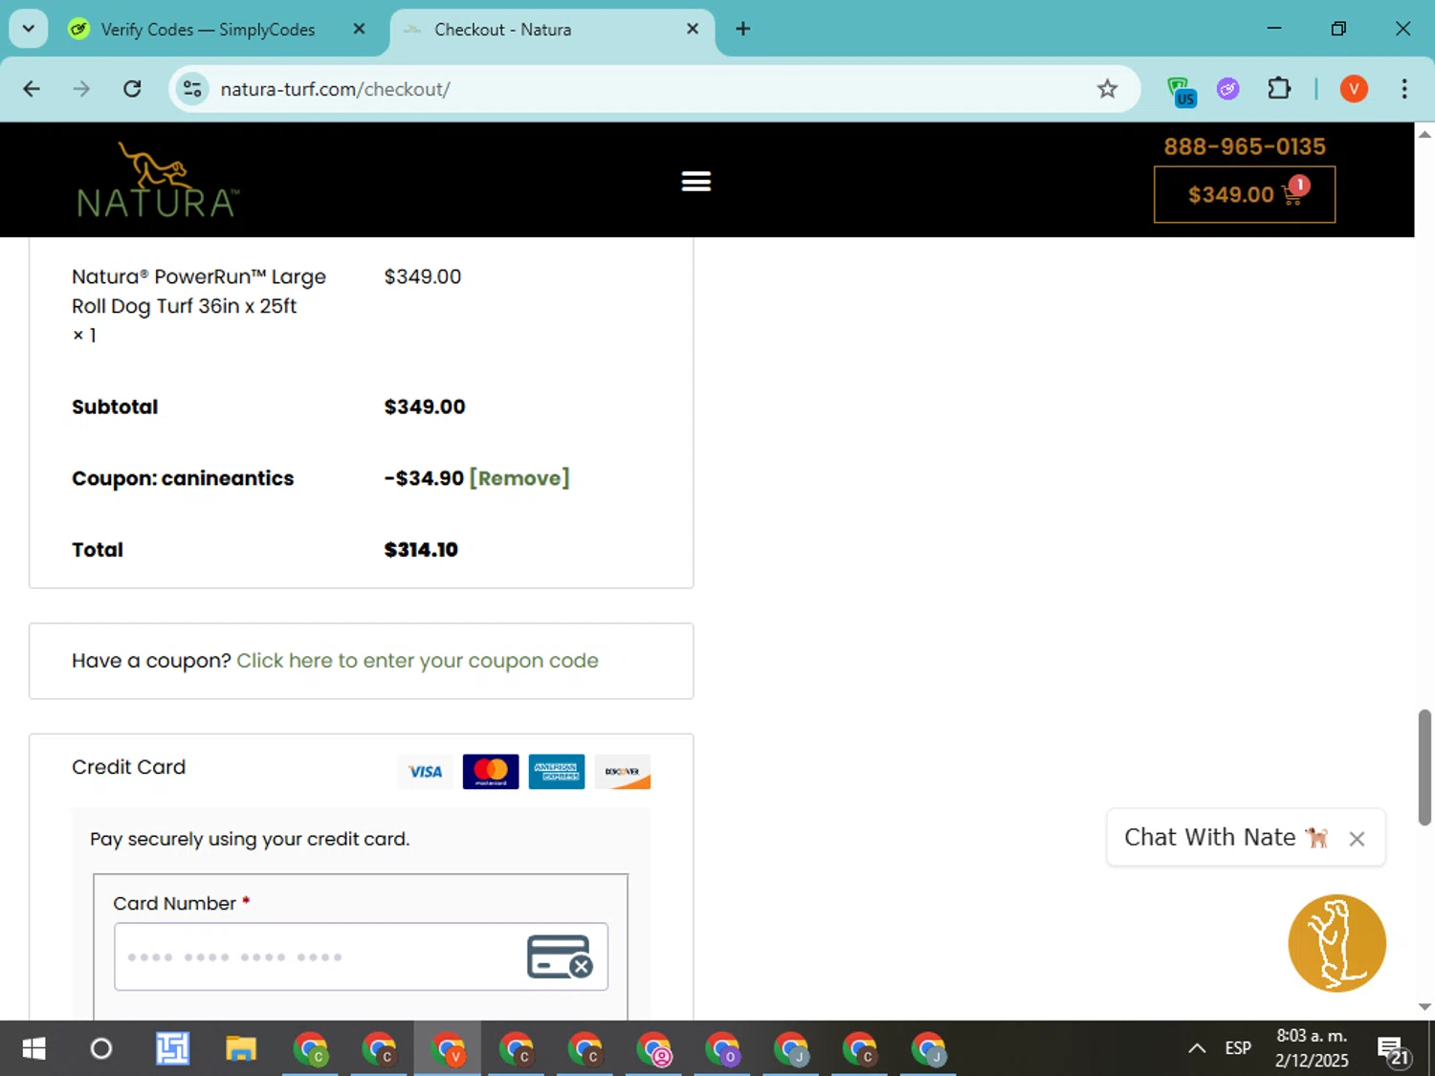1435x1076 pixels.
Task: View site information icon in address bar
Action: coord(192,89)
